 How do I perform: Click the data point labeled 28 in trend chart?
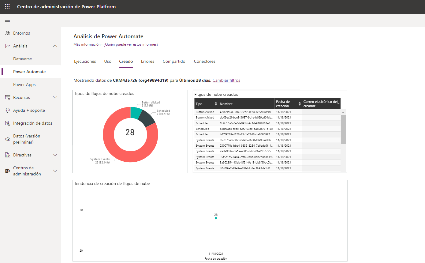pos(216,218)
